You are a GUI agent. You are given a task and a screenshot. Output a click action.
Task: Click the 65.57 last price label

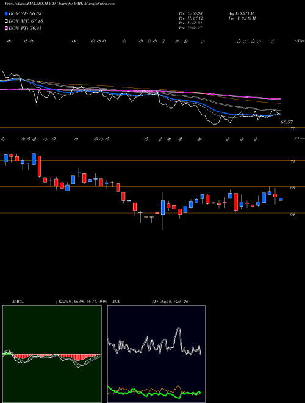point(287,122)
